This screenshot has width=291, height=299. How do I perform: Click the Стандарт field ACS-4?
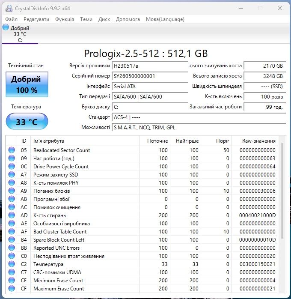[199, 117]
